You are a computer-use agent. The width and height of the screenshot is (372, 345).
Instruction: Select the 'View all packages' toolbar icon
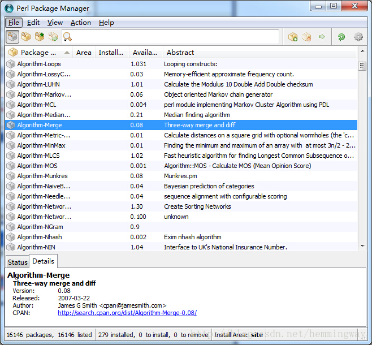point(12,37)
